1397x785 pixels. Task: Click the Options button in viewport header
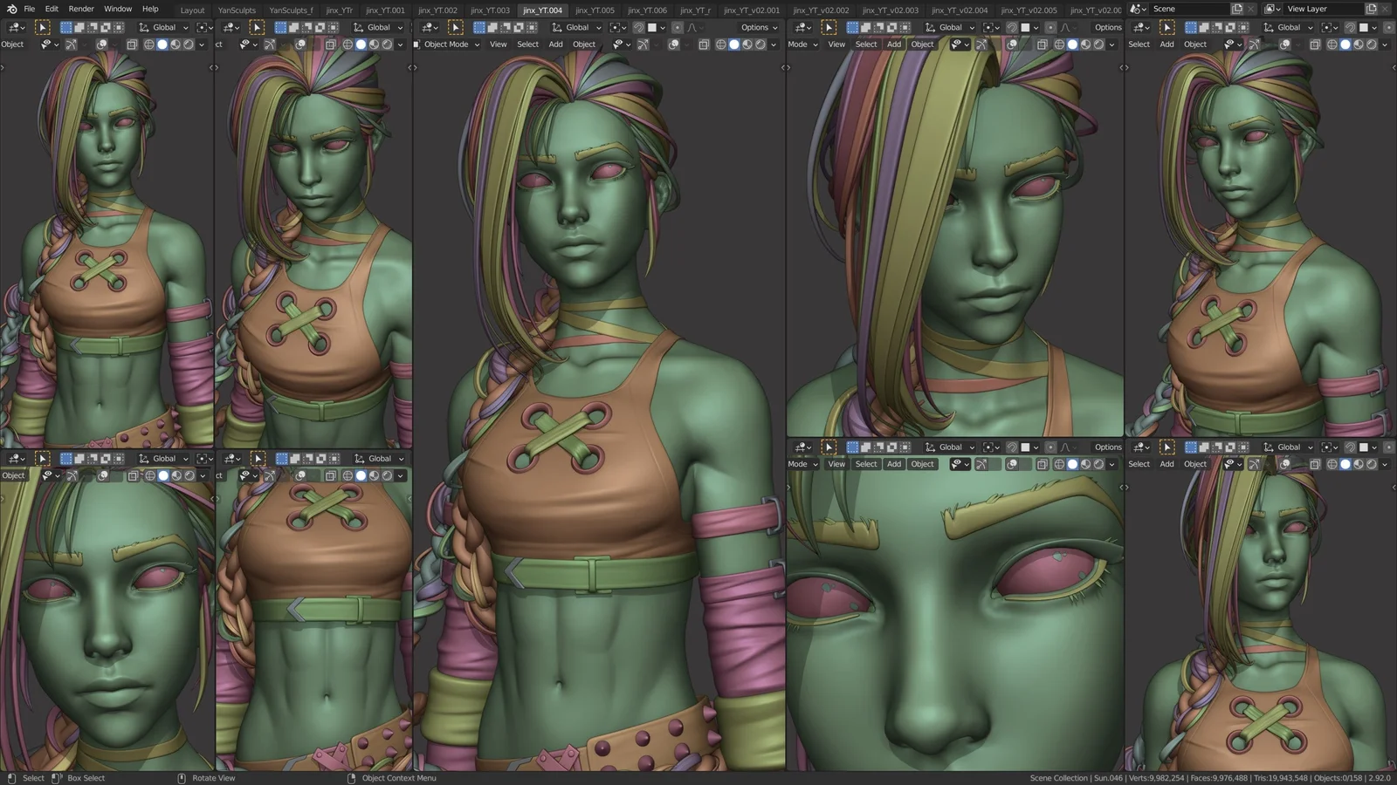[x=756, y=27]
